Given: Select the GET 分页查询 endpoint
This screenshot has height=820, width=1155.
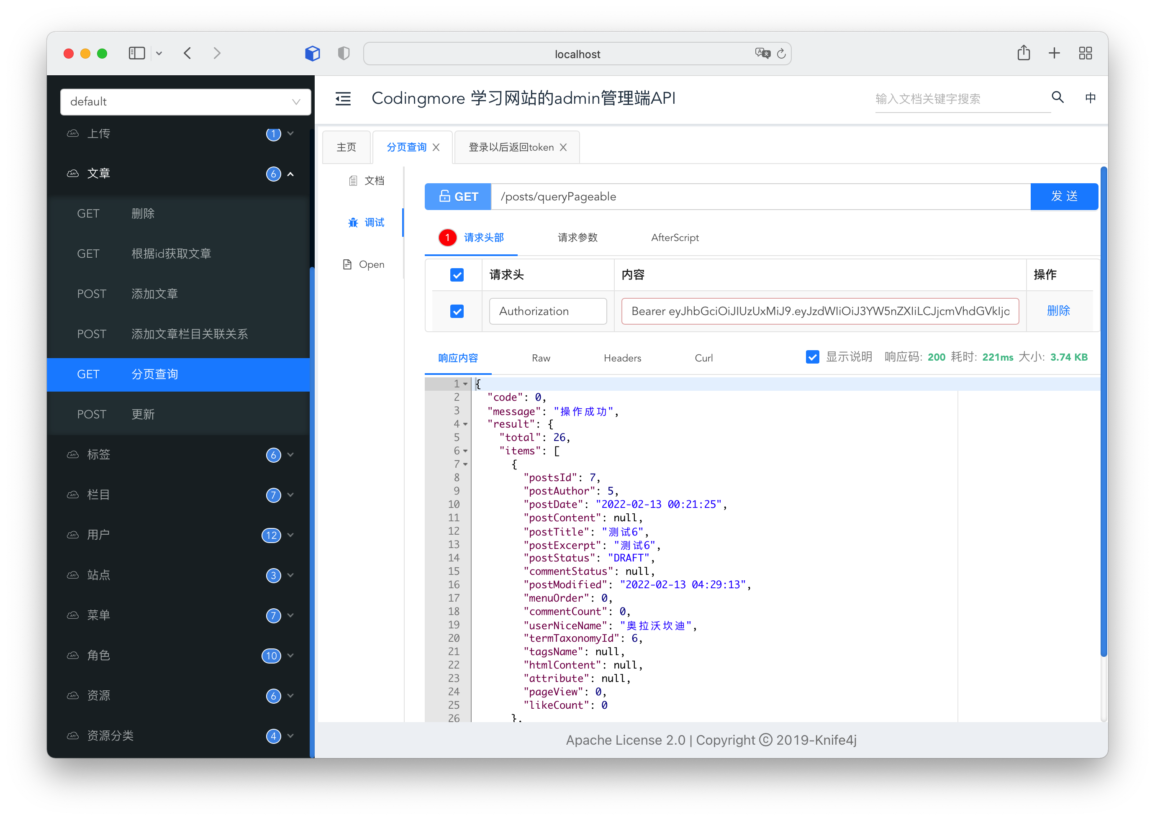Looking at the screenshot, I should pos(178,375).
